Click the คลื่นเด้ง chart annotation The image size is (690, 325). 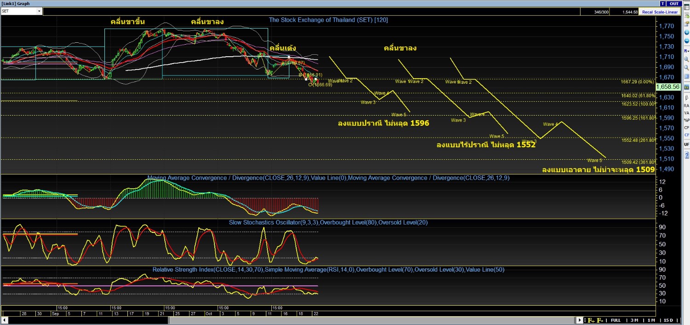[x=282, y=48]
